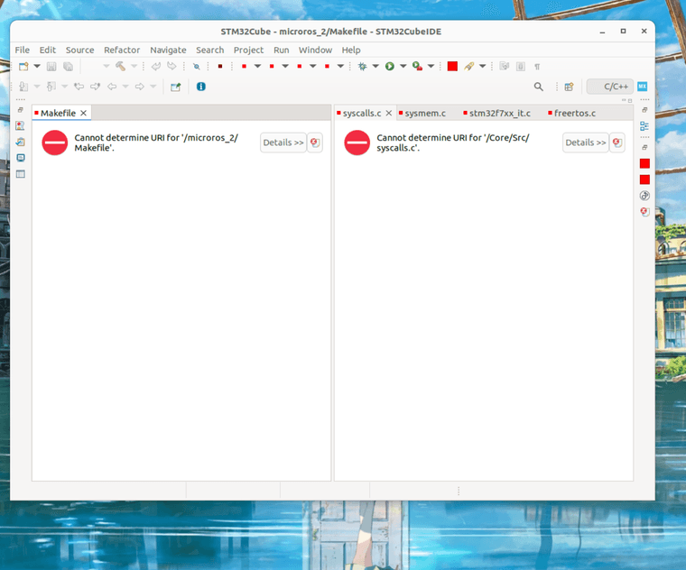Click the large red square toolbar icon
The image size is (686, 570).
click(x=452, y=67)
